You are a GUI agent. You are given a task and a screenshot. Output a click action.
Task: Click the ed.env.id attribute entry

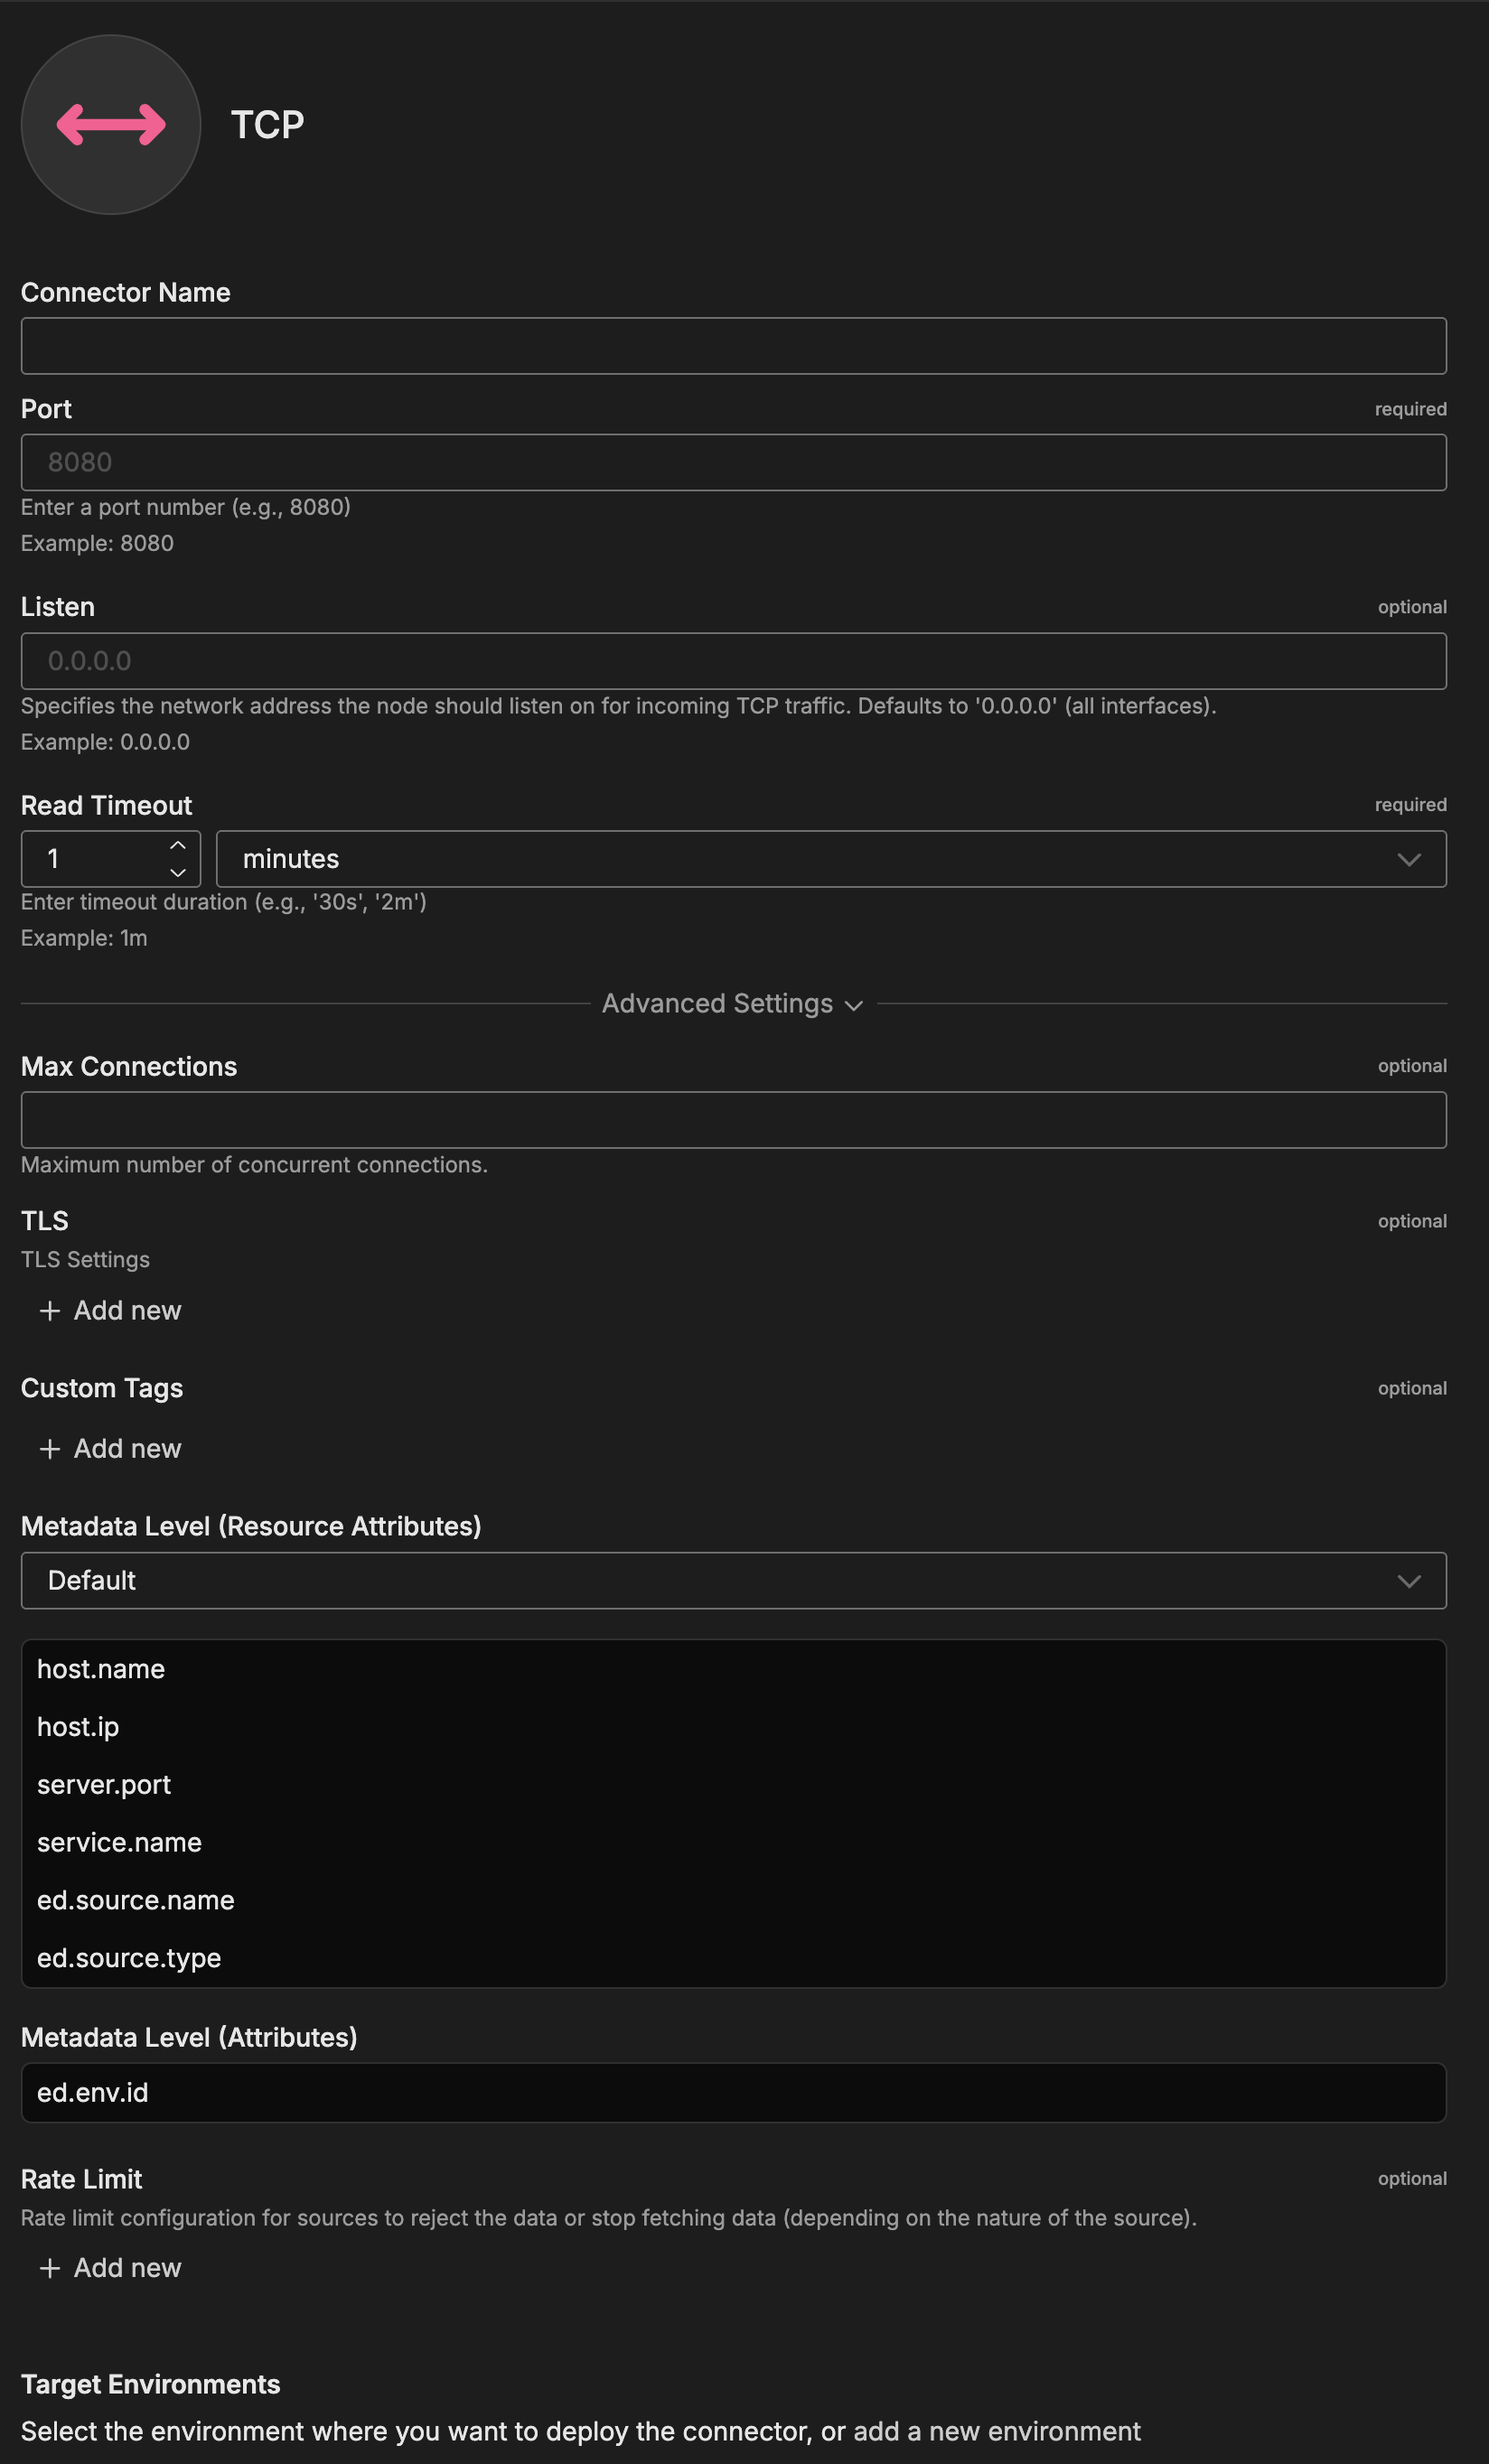(x=93, y=2093)
